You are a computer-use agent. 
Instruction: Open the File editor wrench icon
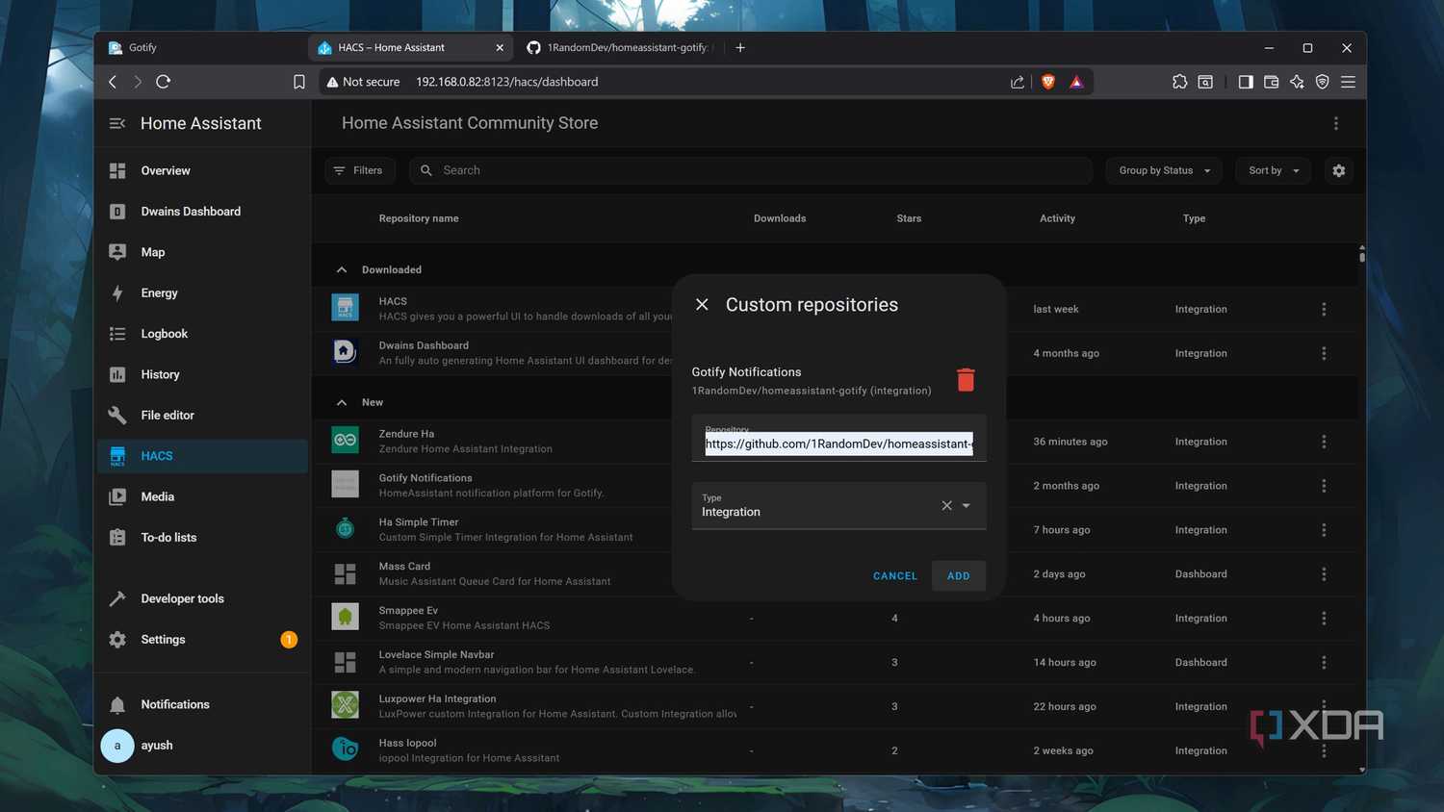click(117, 415)
